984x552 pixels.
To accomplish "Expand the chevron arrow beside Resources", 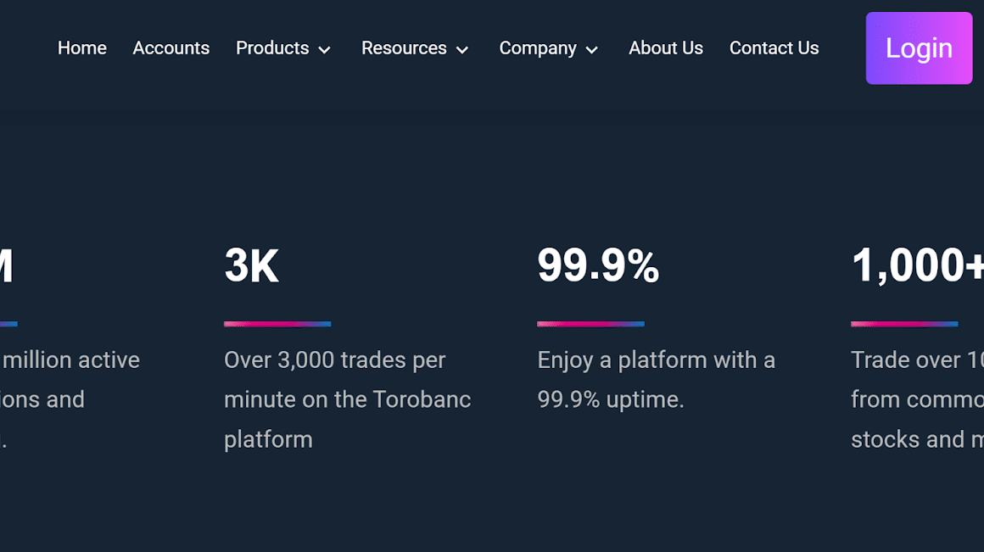I will (462, 50).
